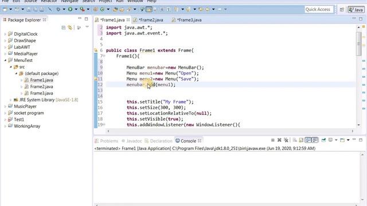Click the Terminate square icon in Console
Image resolution: width=367 pixels, height=206 pixels.
[273, 140]
